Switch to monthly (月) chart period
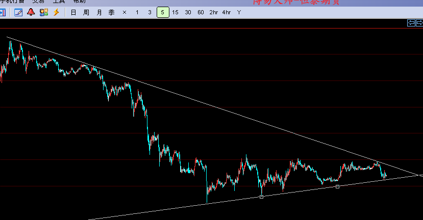The image size is (423, 220). (x=98, y=12)
